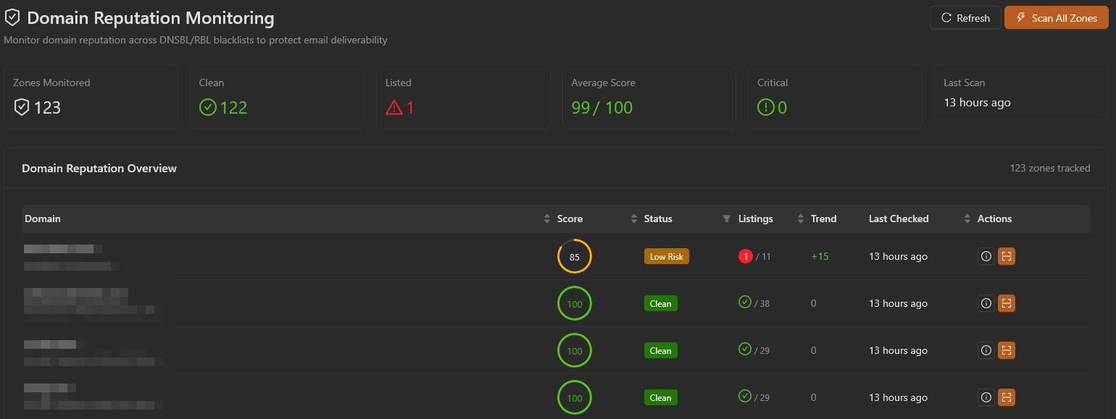Click the +15 trend value
This screenshot has width=1116, height=419.
(820, 256)
